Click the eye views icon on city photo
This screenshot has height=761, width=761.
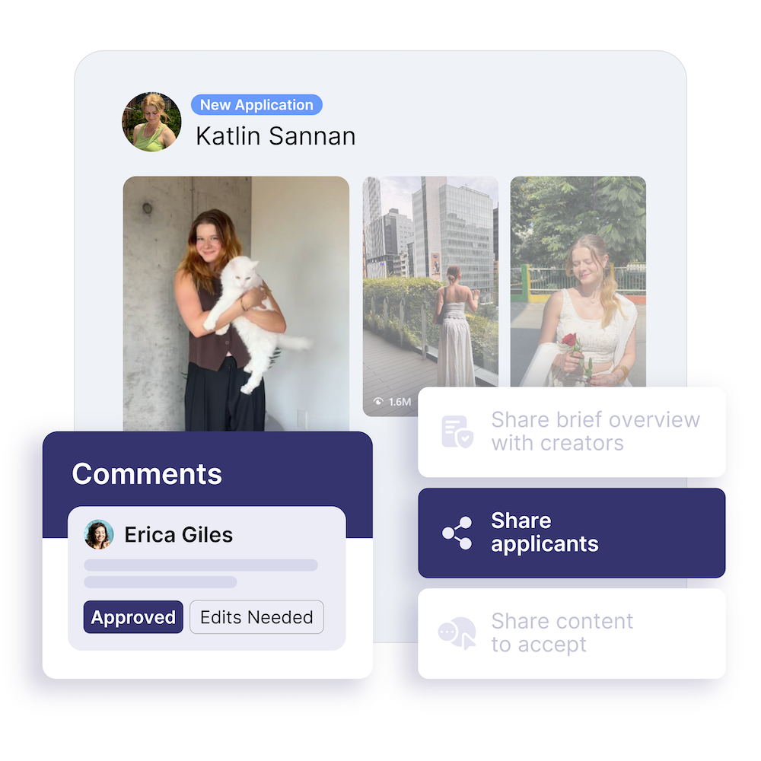click(x=378, y=401)
